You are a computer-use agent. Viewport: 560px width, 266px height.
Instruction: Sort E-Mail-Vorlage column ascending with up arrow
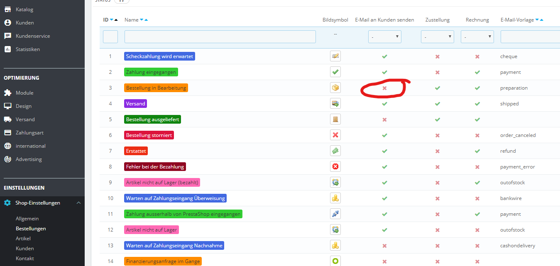541,20
